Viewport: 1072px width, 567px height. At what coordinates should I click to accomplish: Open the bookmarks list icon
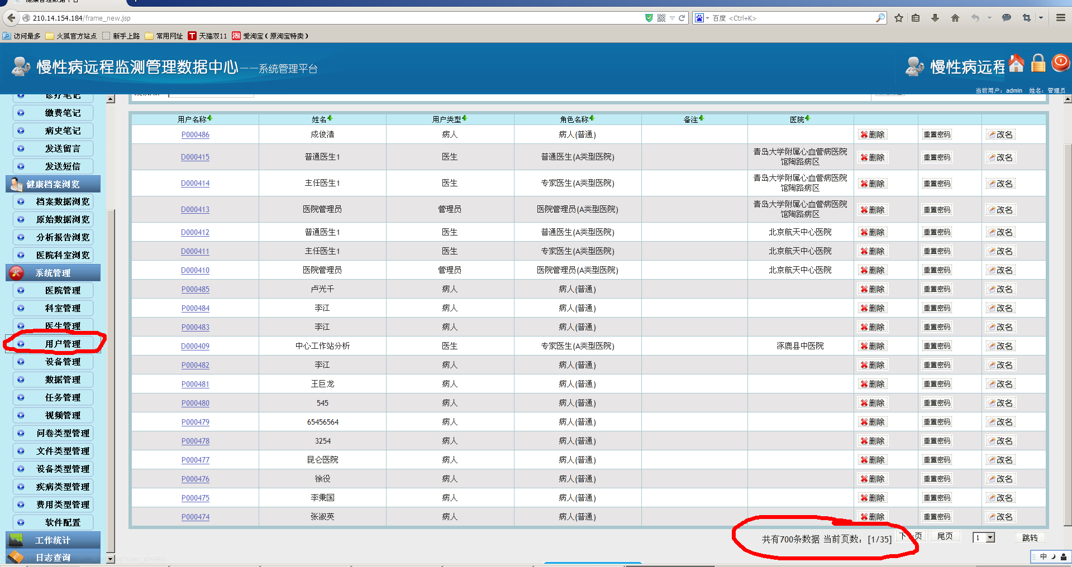tap(916, 18)
